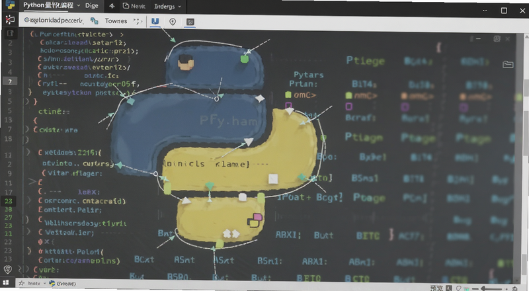Toggle fold chevron beside Wblihsersdasy line
This screenshot has width=529, height=291.
tap(27, 220)
